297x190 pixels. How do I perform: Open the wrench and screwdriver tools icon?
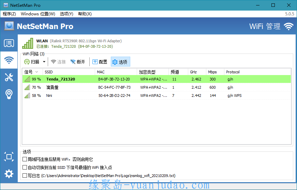9,77
